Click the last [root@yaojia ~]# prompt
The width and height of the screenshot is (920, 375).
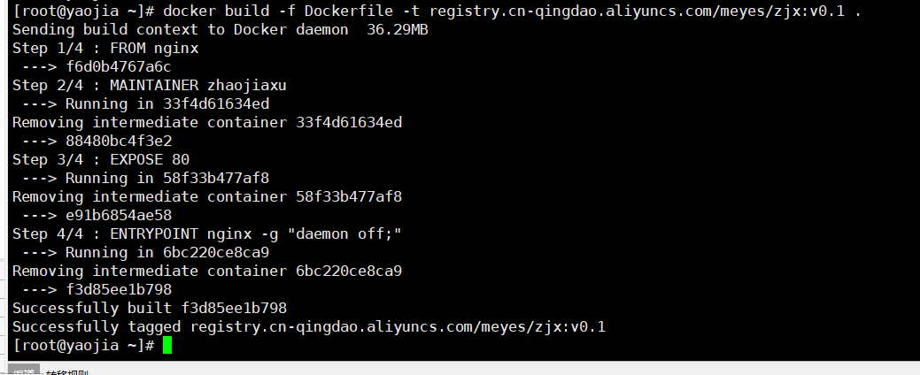(x=83, y=345)
